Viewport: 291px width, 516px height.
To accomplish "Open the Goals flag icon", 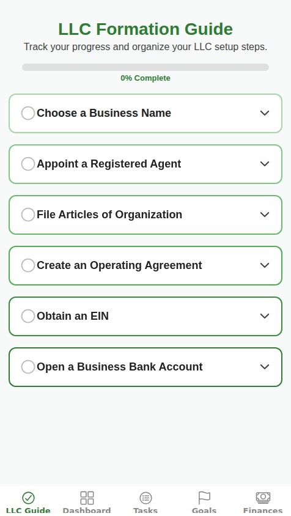I will (204, 498).
